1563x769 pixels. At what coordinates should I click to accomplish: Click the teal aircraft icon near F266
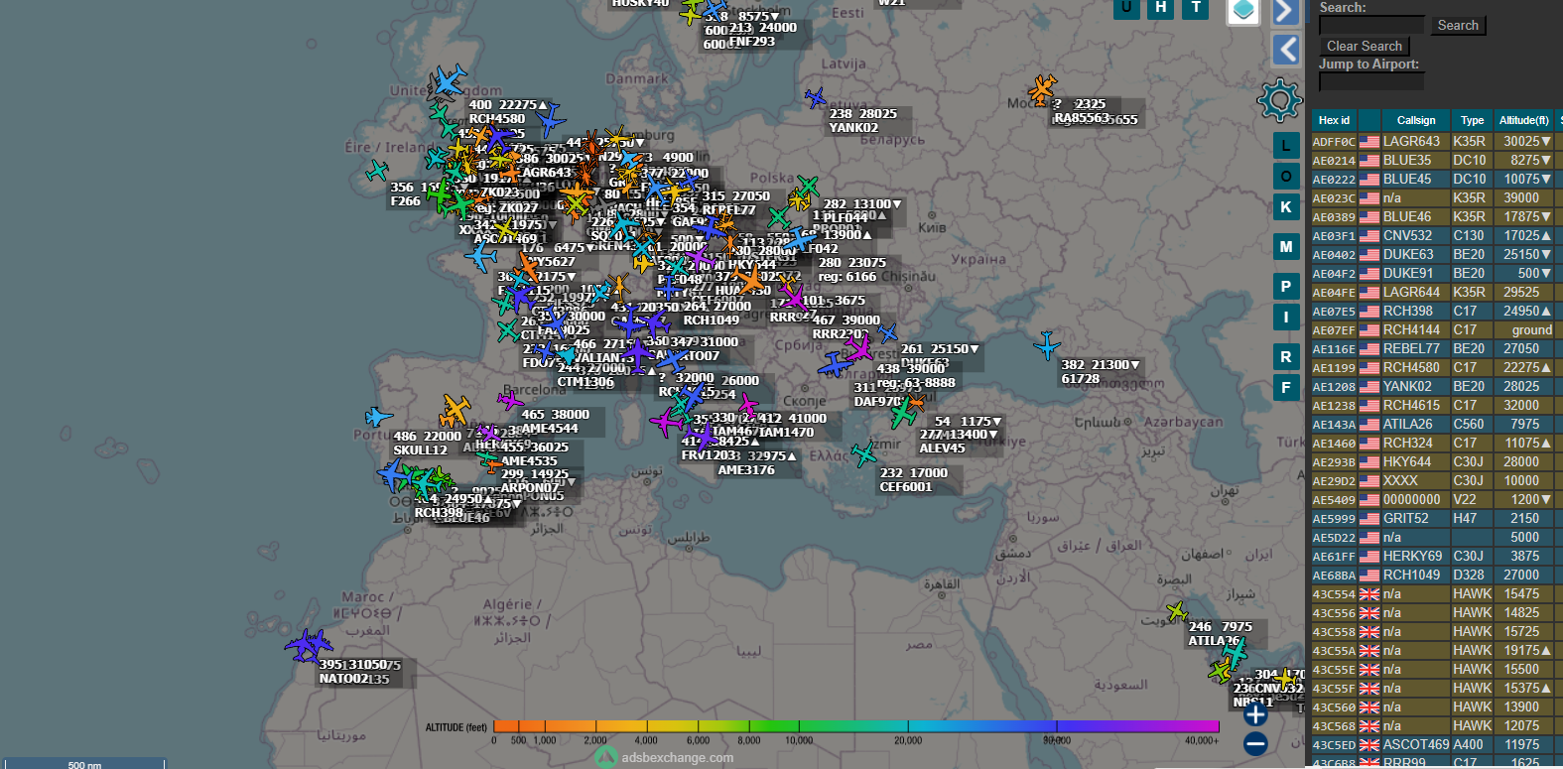click(x=376, y=171)
